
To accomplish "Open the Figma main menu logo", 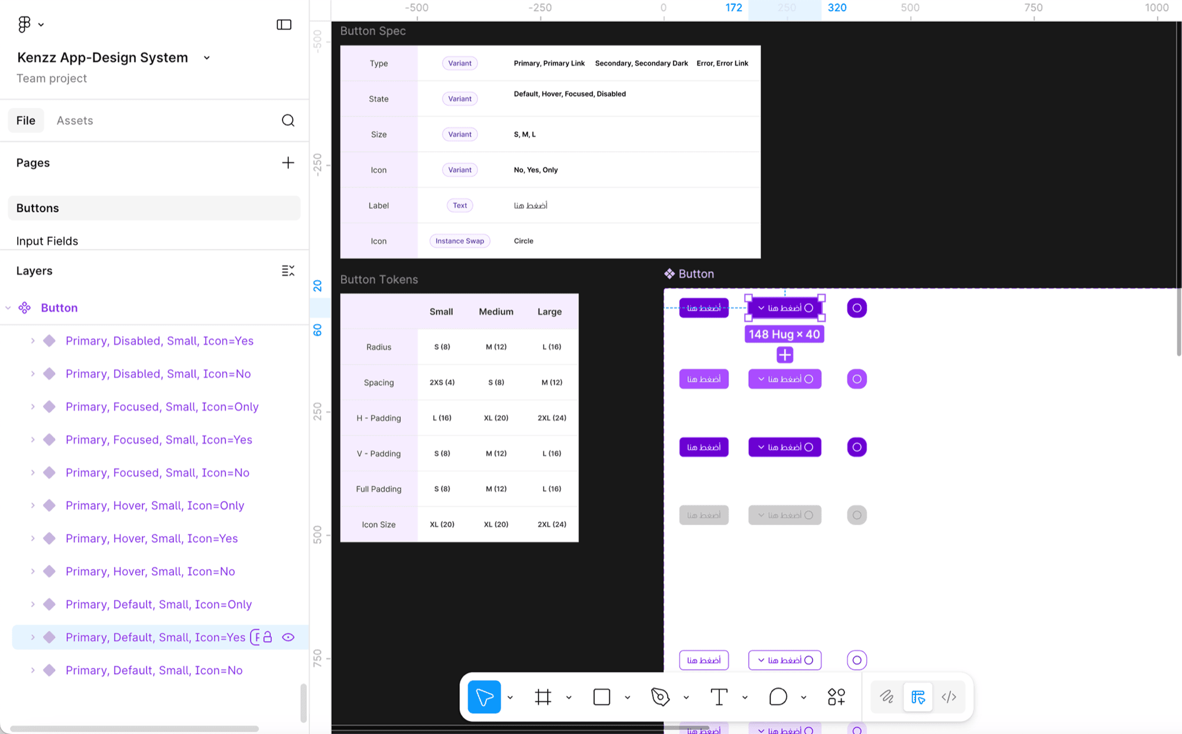I will (x=24, y=24).
